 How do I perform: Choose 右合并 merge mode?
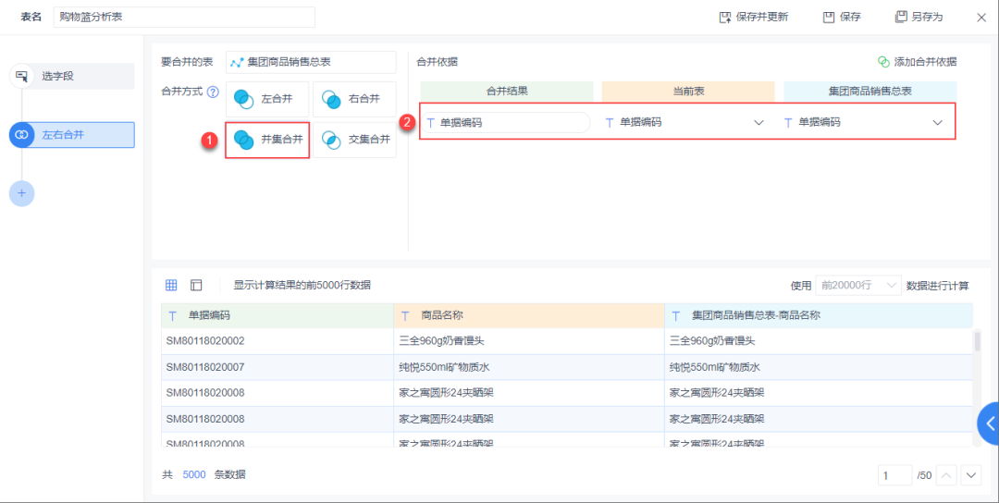pos(354,99)
